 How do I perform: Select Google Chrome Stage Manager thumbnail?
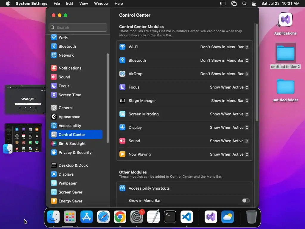pyautogui.click(x=25, y=99)
